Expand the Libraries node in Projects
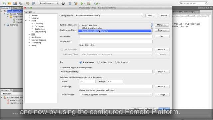The image size is (213, 120). tap(5, 25)
